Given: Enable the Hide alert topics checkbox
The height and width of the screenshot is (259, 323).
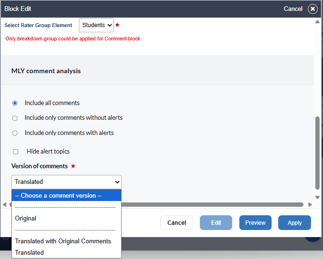Looking at the screenshot, I should click(x=16, y=152).
